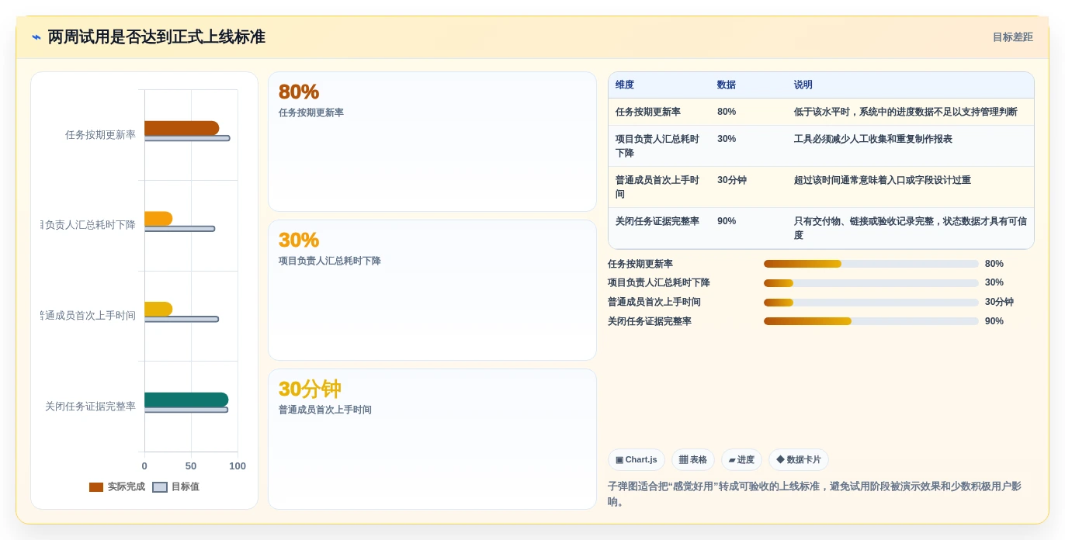
Task: Click the 30分钟 value in the table
Action: 732,181
